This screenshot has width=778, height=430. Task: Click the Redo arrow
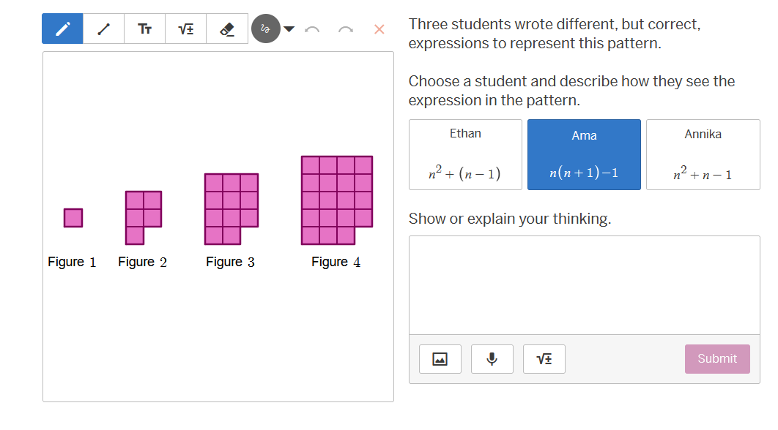(x=344, y=29)
